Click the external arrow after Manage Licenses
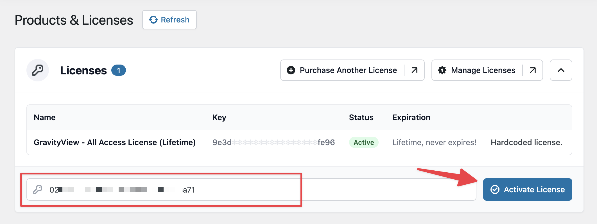 point(533,70)
